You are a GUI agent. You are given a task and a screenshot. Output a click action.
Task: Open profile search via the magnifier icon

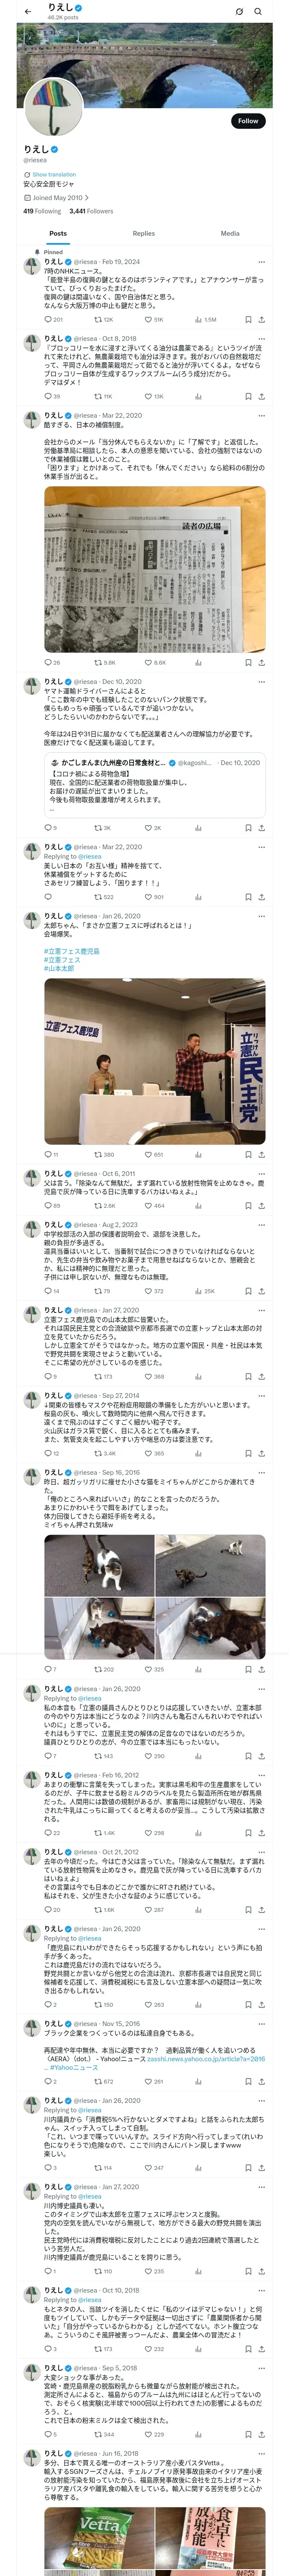[x=258, y=11]
